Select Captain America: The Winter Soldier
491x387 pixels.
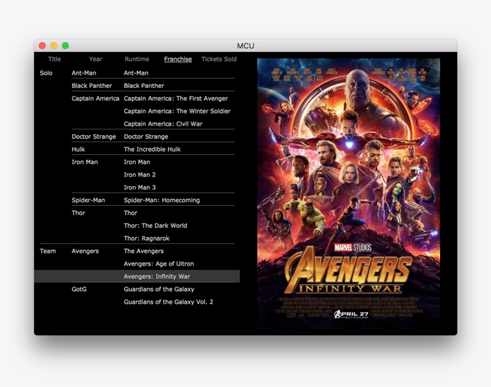(177, 111)
